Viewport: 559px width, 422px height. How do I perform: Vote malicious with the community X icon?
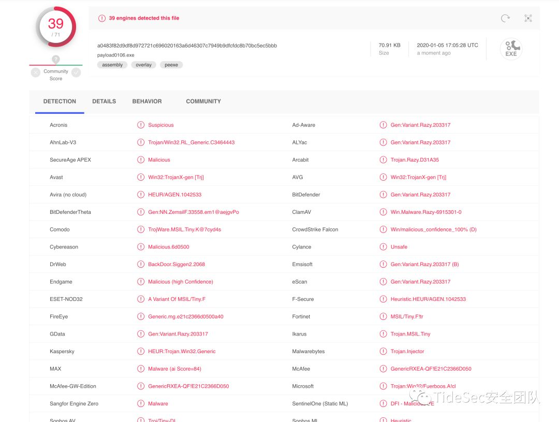pyautogui.click(x=36, y=73)
